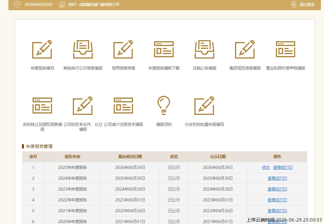Viewport: 324px width, 224px height.
Task: Click the 状态 column header
Action: (x=174, y=157)
